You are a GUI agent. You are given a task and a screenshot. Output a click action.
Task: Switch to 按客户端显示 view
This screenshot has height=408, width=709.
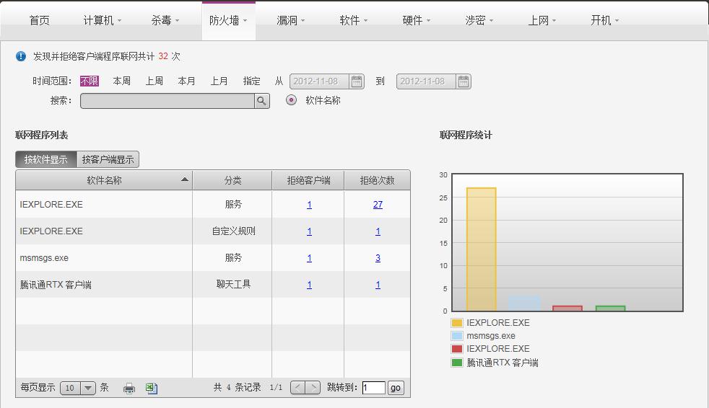pyautogui.click(x=108, y=159)
